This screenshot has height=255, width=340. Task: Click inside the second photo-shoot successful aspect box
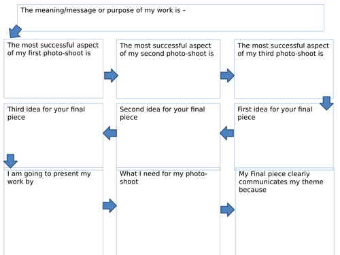point(168,69)
